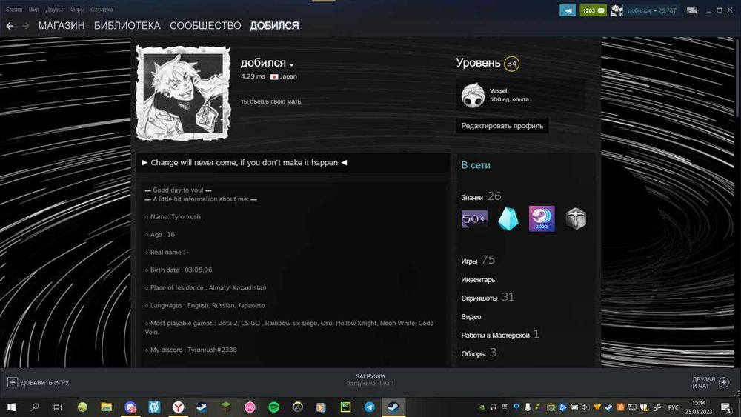
Task: Go to СООБЩЕСТВО tab
Action: click(x=205, y=25)
